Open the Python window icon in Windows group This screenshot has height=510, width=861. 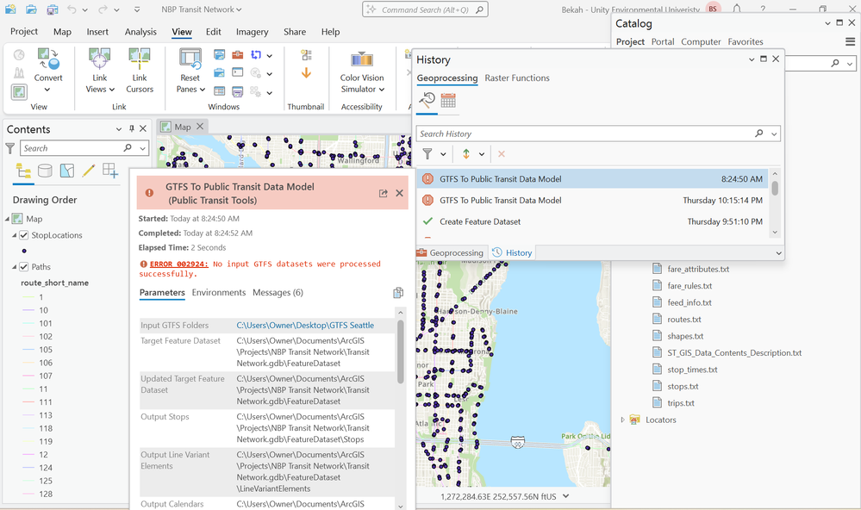tap(237, 72)
